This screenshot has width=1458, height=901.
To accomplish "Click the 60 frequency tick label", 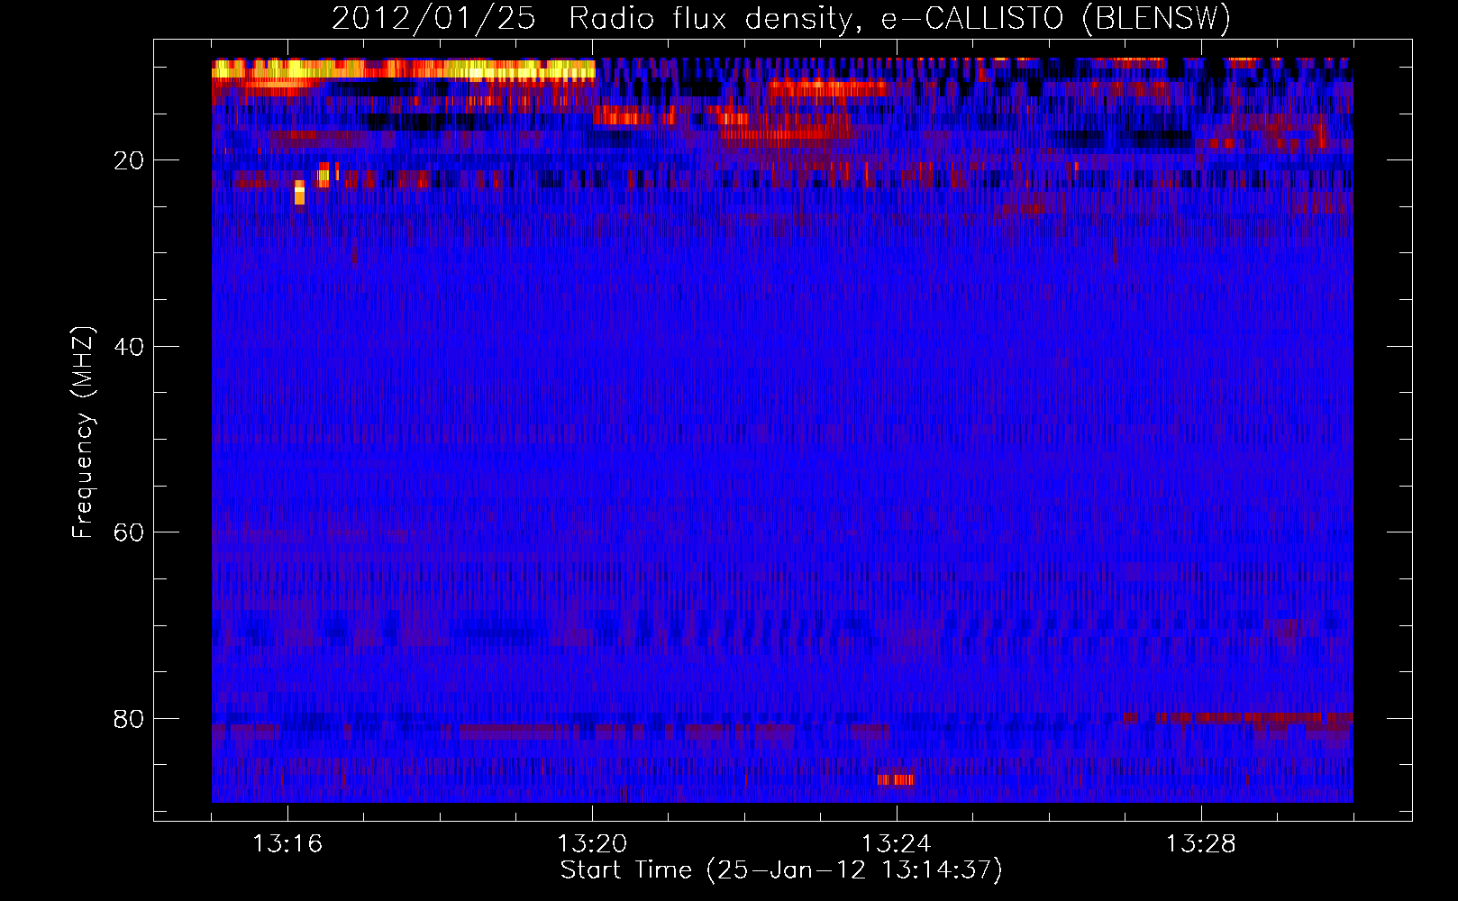I will (x=129, y=532).
